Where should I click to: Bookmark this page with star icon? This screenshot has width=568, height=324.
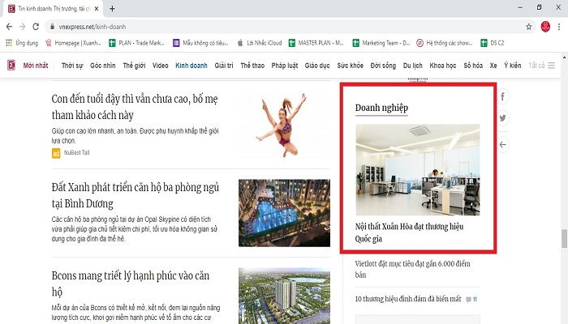pos(528,26)
